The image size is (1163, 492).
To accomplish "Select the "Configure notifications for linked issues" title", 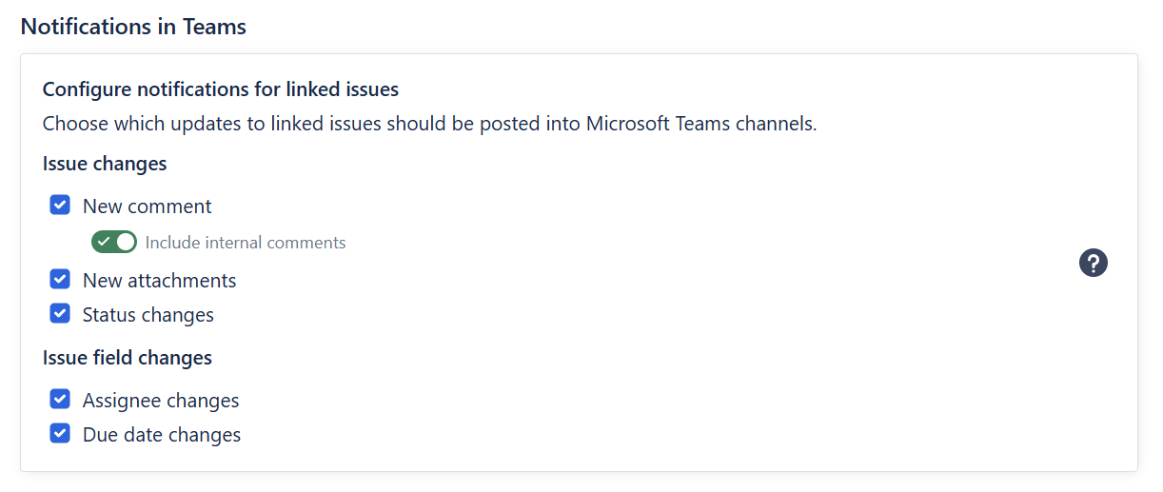I will pyautogui.click(x=220, y=89).
